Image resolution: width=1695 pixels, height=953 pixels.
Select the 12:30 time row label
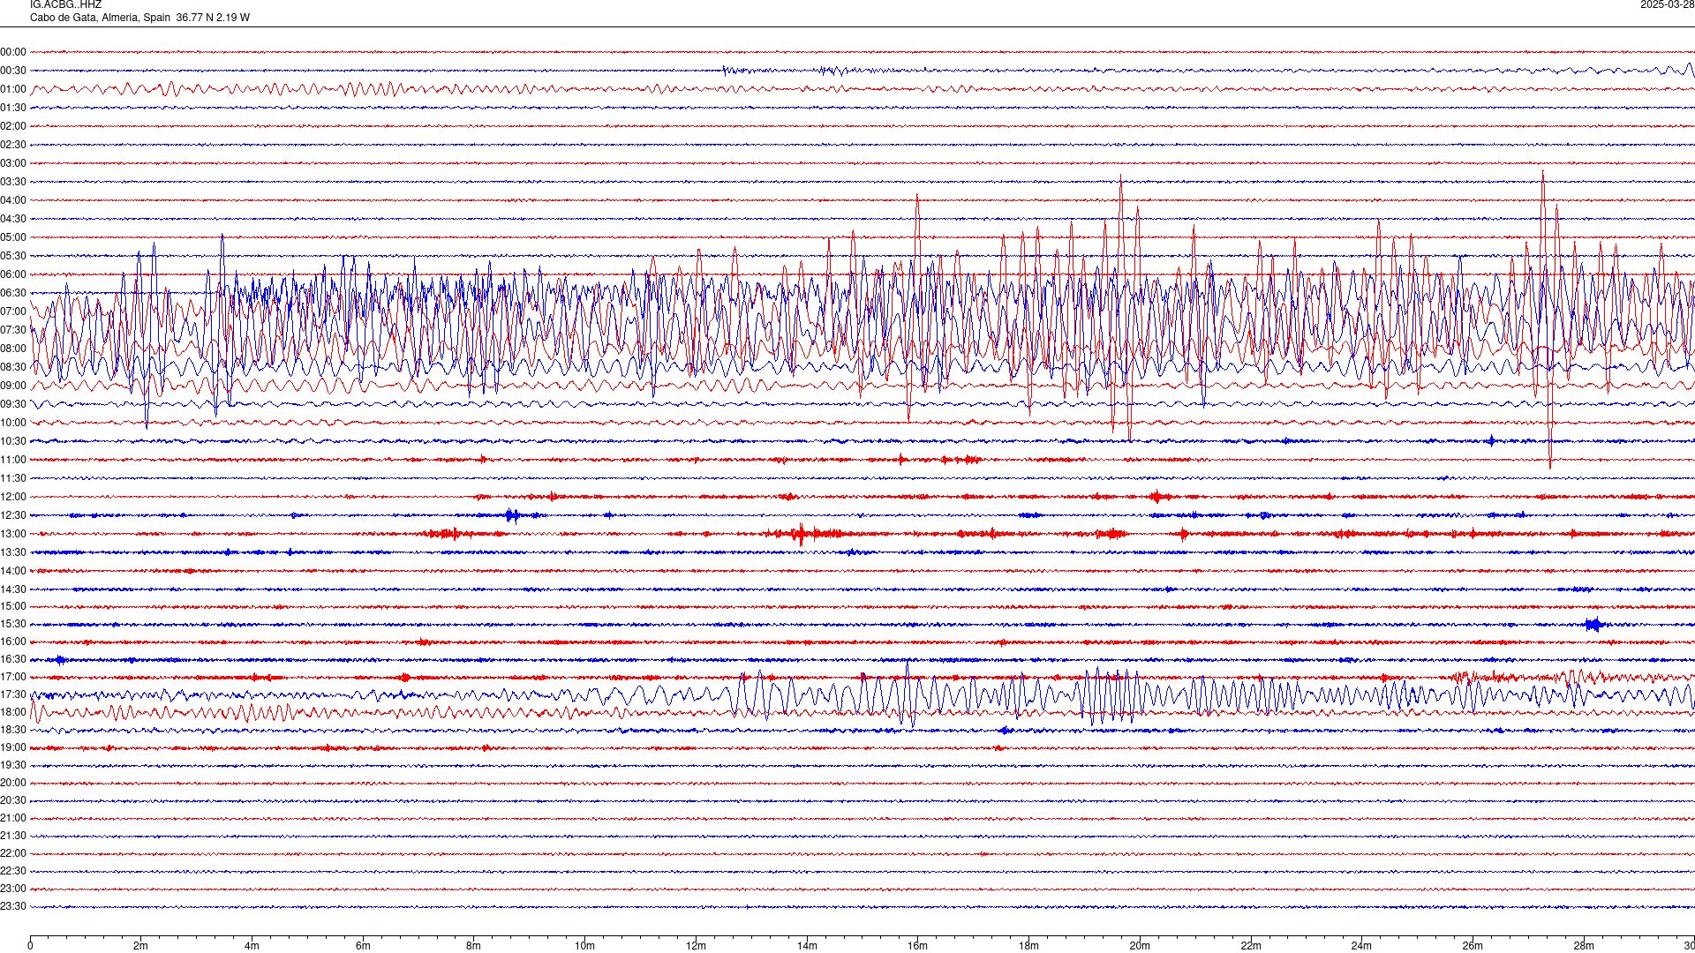(13, 515)
